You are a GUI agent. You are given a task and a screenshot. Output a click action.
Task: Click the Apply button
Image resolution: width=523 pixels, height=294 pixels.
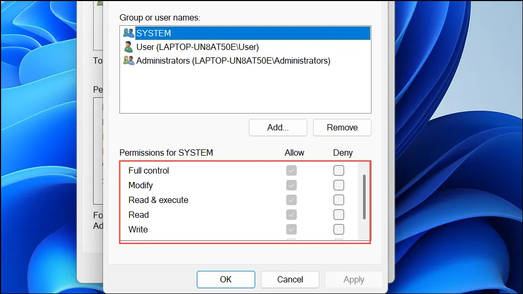pos(354,279)
